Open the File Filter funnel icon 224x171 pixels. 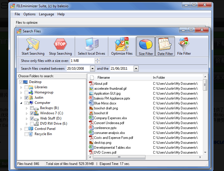tap(184, 44)
